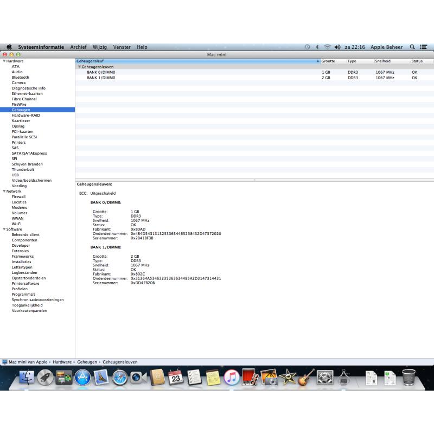Image resolution: width=434 pixels, height=434 pixels.
Task: Sort by Grootte column header
Action: pos(333,61)
